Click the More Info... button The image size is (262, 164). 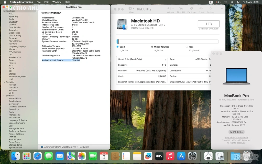236,132
